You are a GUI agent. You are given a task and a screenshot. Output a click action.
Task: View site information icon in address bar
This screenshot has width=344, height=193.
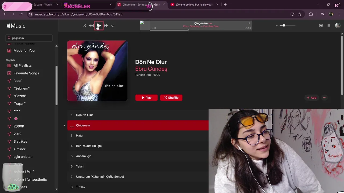coord(30,14)
